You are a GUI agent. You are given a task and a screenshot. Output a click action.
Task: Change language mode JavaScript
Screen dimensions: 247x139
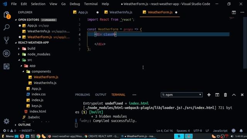point(220,131)
